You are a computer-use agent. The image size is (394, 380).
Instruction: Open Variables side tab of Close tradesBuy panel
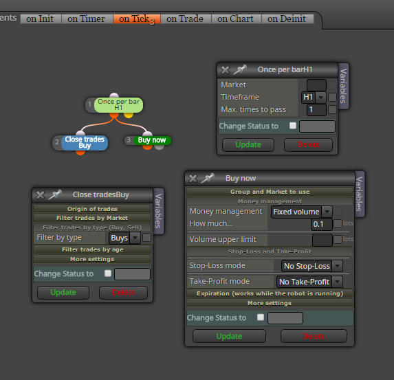pyautogui.click(x=158, y=211)
